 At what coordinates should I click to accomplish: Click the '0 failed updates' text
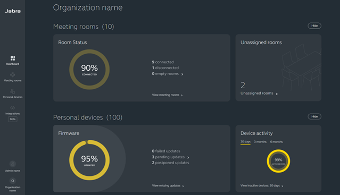166,151
